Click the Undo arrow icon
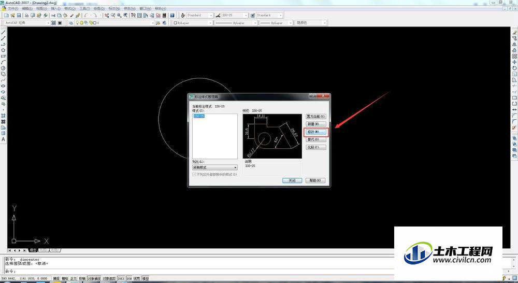The width and height of the screenshot is (518, 283). 85,15
